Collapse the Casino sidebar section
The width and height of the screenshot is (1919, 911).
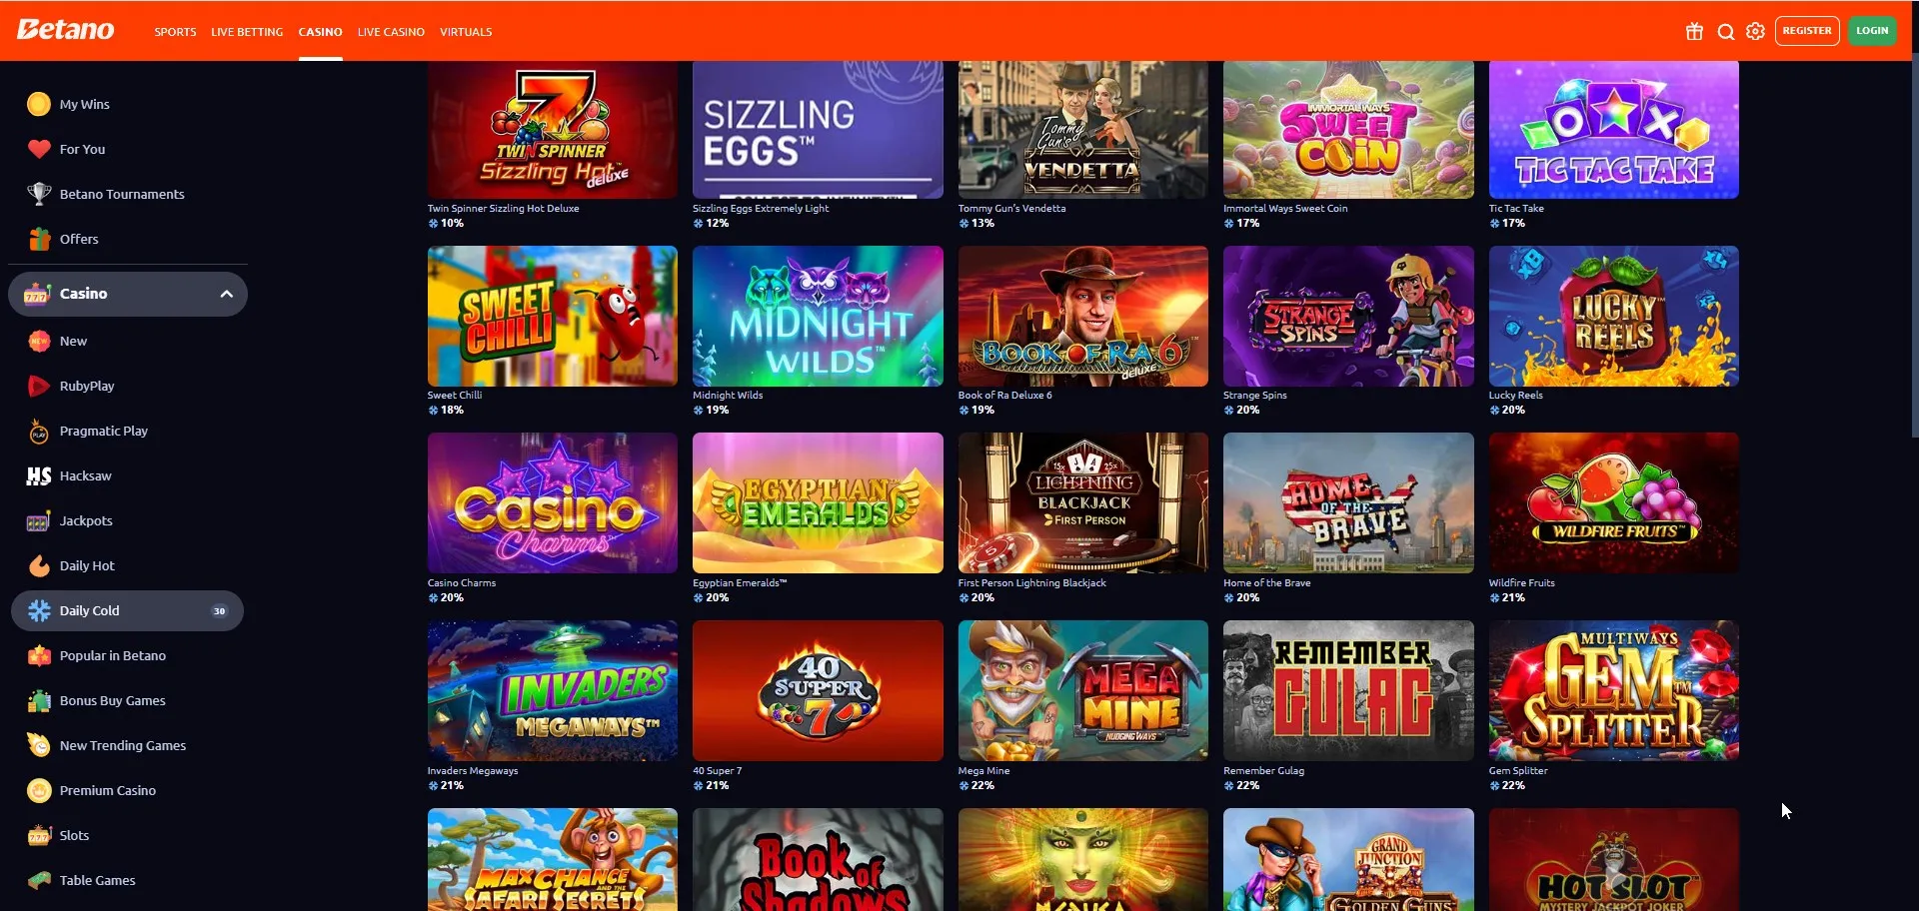227,294
